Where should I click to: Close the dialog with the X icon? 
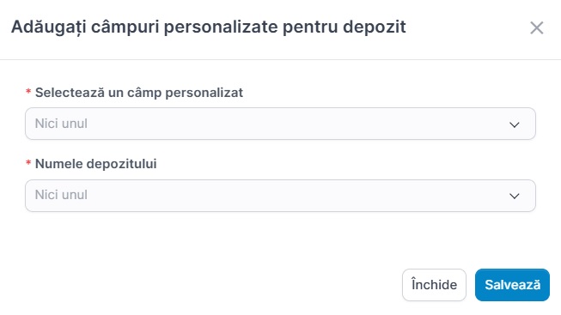coord(536,27)
